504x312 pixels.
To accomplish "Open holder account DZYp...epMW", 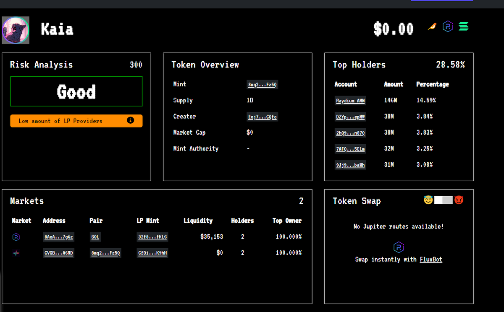I will (350, 117).
